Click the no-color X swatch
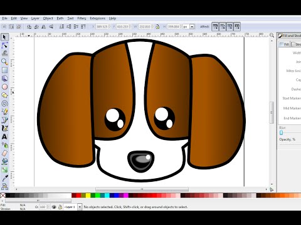Image resolution: width=301 pixels, height=225 pixels. coord(3,196)
